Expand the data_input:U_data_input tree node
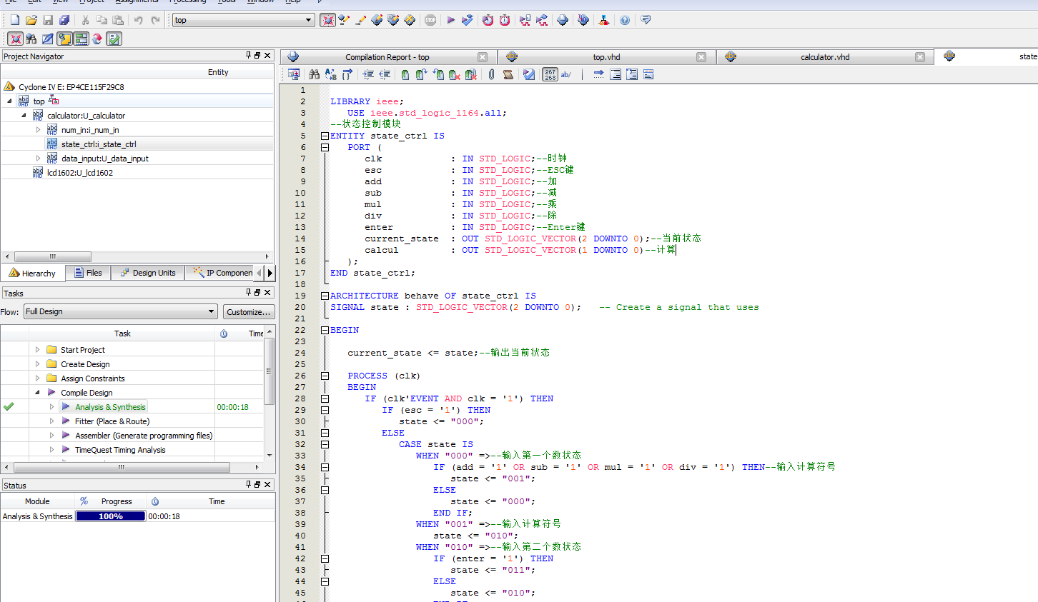Viewport: 1038px width, 602px height. coord(39,159)
